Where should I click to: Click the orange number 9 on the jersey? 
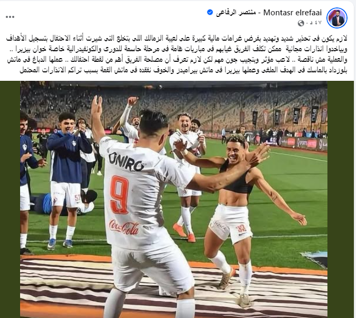(120, 195)
